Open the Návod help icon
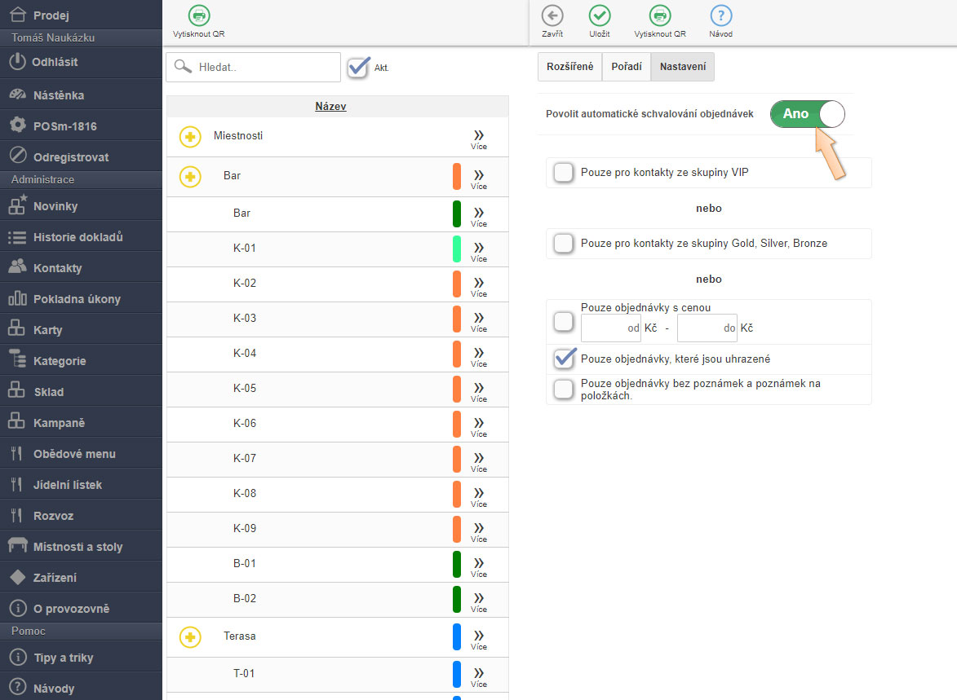The width and height of the screenshot is (957, 700). click(720, 15)
